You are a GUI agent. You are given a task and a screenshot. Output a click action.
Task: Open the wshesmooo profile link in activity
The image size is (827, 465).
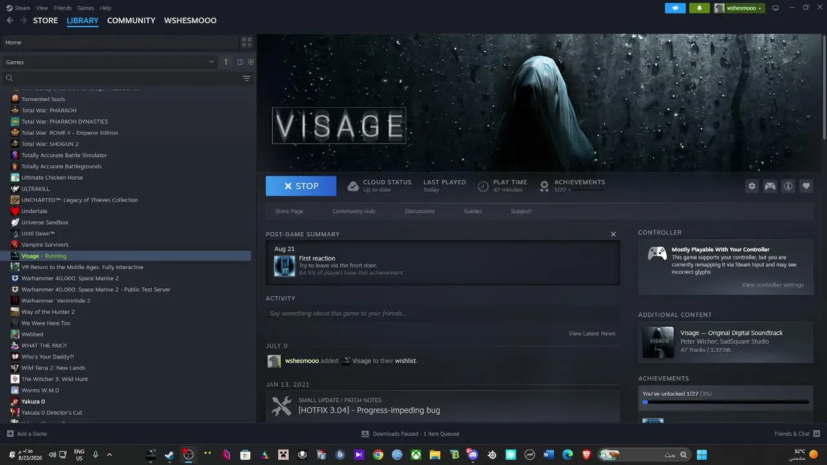pos(302,361)
